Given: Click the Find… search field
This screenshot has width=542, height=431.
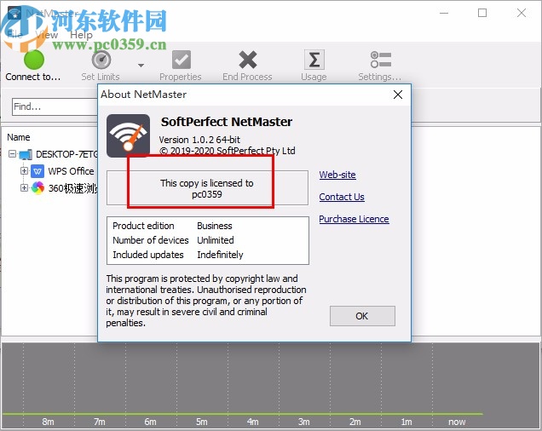Looking at the screenshot, I should pyautogui.click(x=55, y=106).
